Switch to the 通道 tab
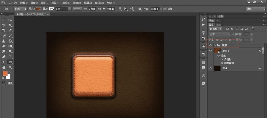Image resolution: width=267 pixels, height=118 pixels. [x=218, y=24]
